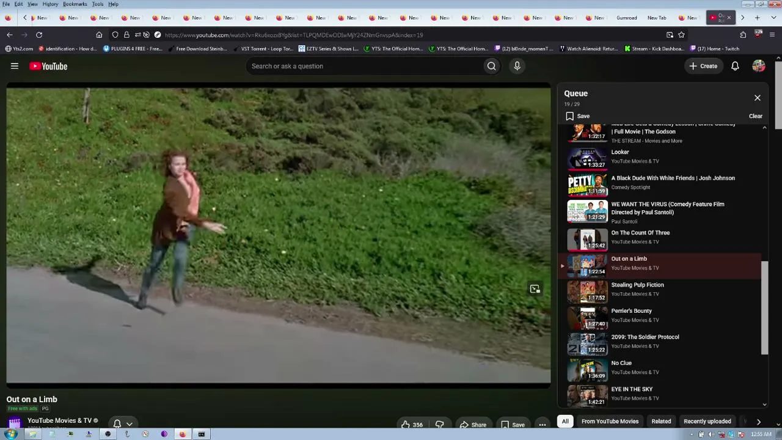Open File Explorer from the taskbar
Viewport: 782px width, 440px height.
[32, 434]
